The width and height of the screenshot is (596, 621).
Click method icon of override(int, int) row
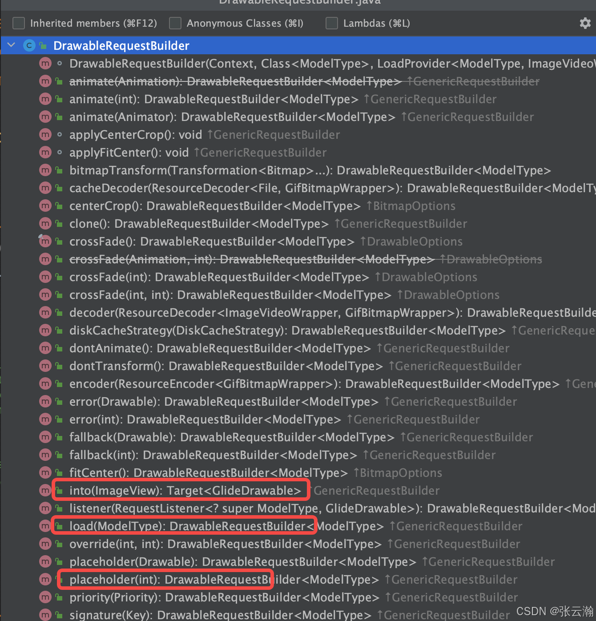pos(45,544)
